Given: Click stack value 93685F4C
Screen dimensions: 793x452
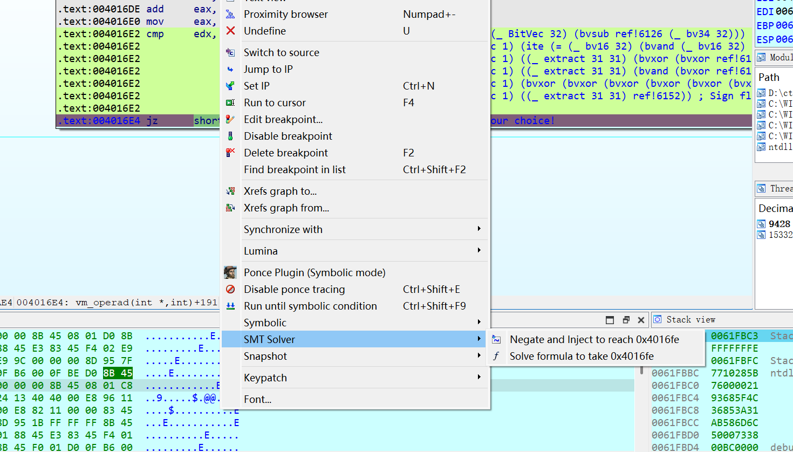Looking at the screenshot, I should click(x=734, y=398).
